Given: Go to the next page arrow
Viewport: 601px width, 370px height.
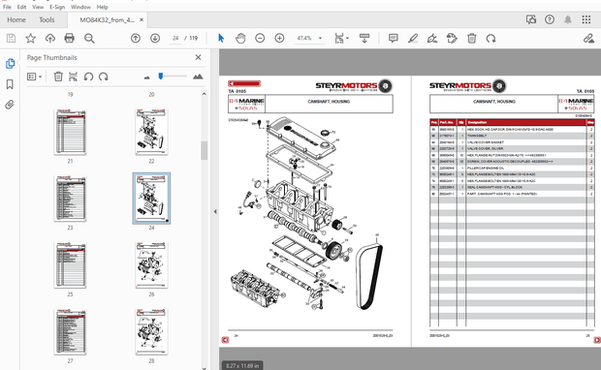Looking at the screenshot, I should 155,39.
